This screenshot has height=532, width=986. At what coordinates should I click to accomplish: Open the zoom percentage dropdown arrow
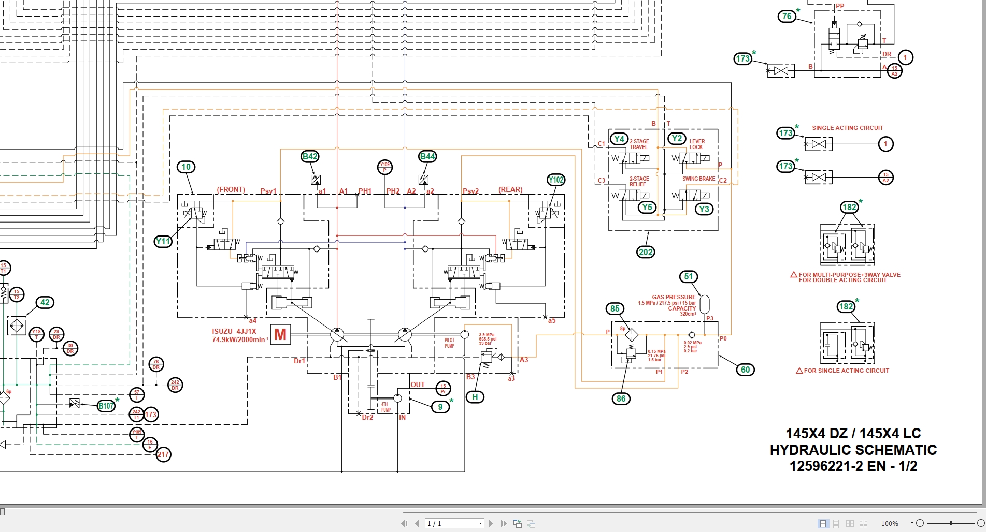912,523
